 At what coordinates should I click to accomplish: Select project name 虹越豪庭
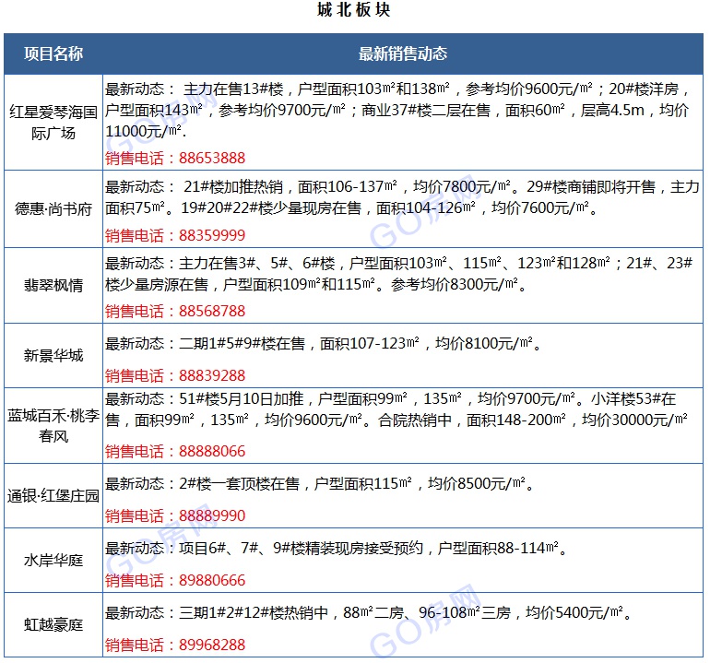53,625
